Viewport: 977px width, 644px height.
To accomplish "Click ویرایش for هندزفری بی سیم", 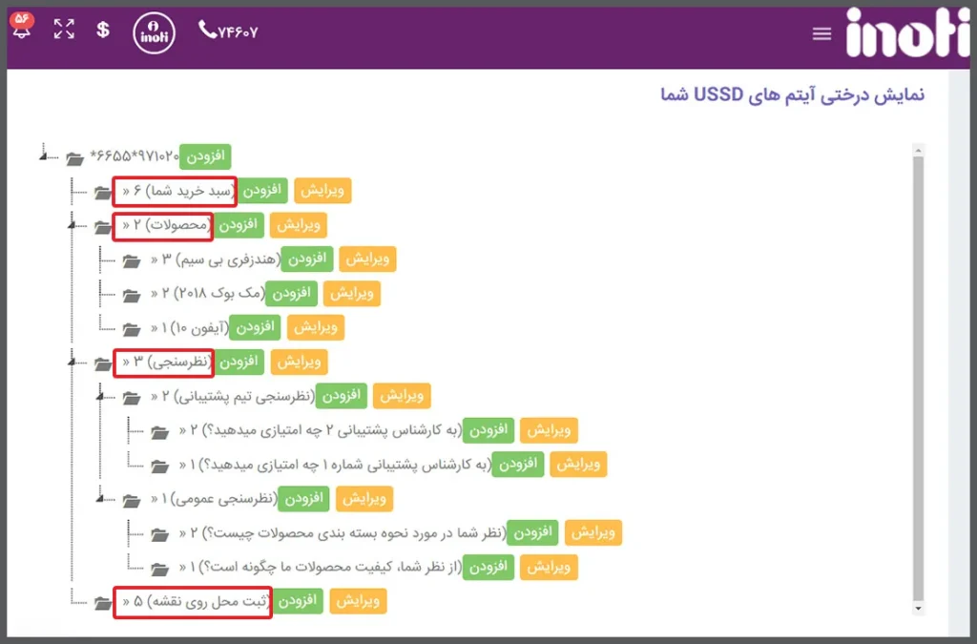I will coord(367,260).
